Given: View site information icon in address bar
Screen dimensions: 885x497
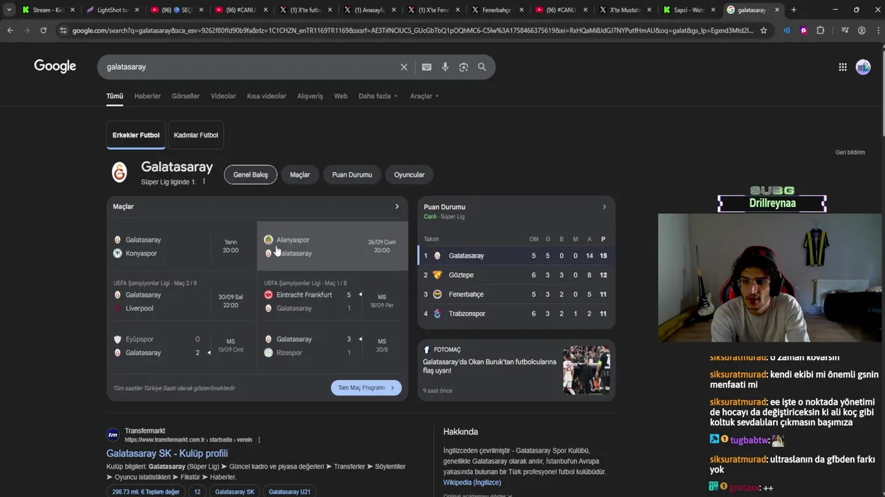Looking at the screenshot, I should pos(64,30).
